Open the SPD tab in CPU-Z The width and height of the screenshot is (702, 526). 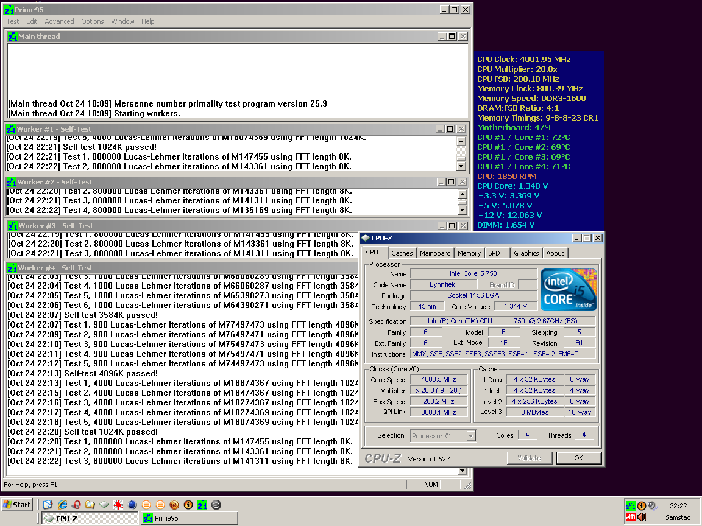(x=494, y=253)
